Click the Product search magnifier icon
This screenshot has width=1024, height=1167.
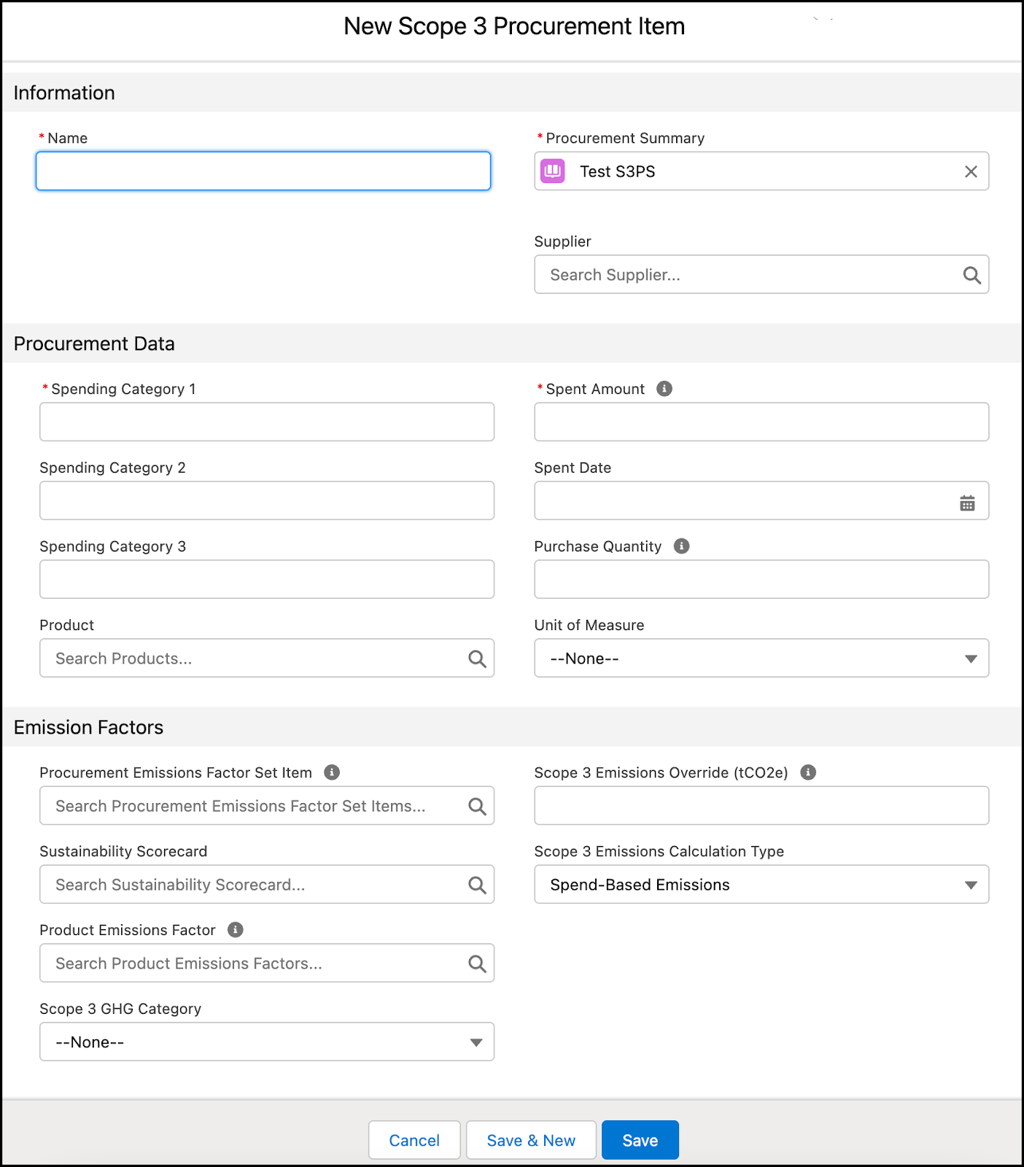pyautogui.click(x=477, y=659)
